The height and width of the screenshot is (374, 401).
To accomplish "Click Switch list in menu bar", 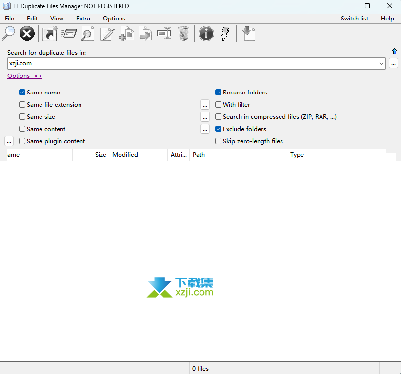I will tap(355, 19).
